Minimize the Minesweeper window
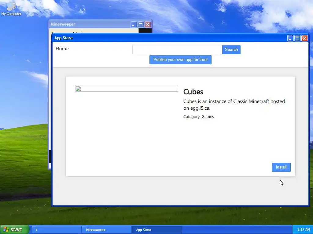The image size is (313, 234). pyautogui.click(x=134, y=24)
